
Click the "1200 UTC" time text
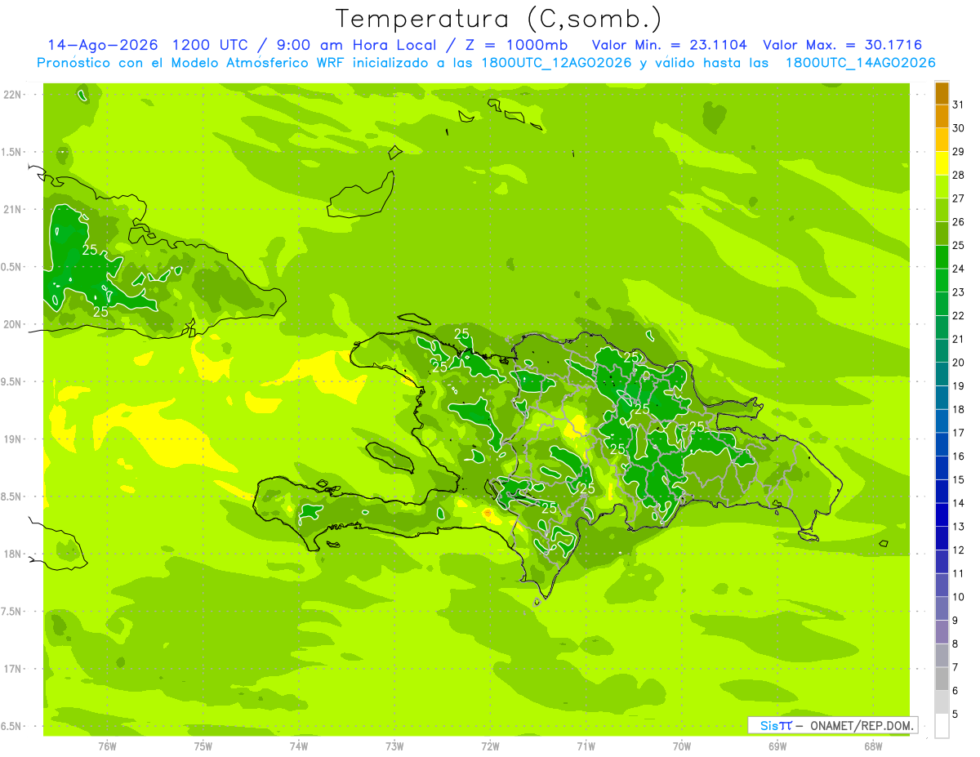tap(211, 45)
